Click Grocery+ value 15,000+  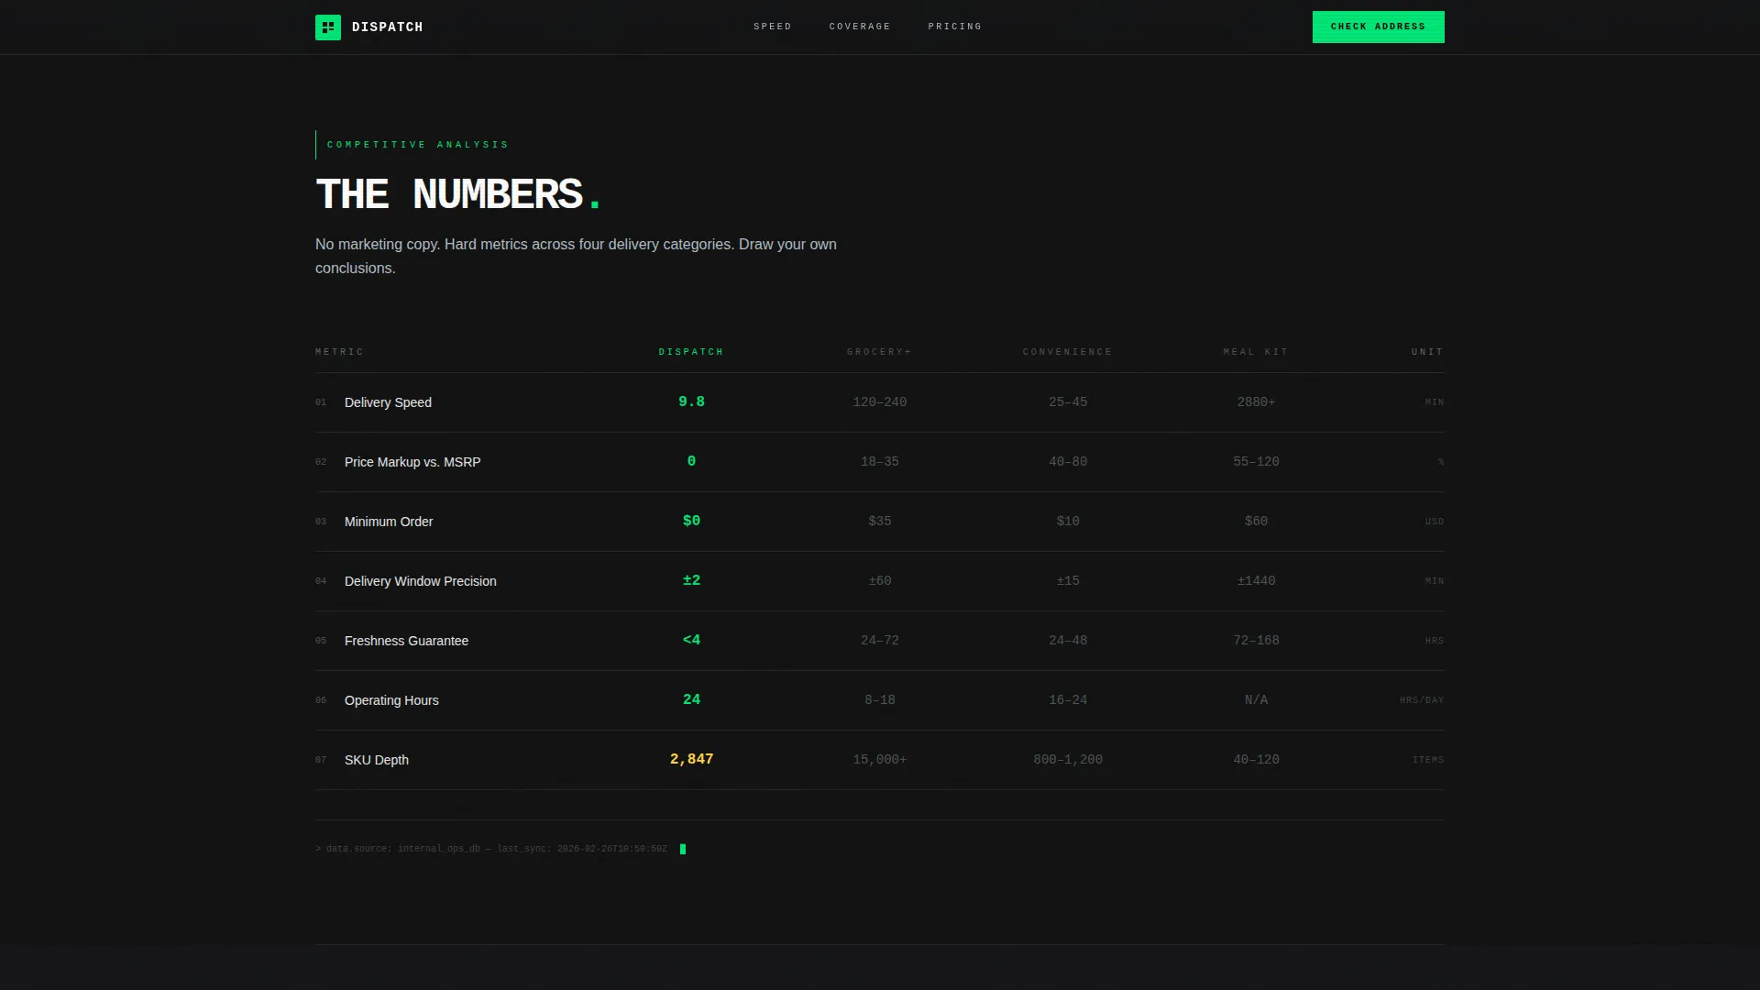click(879, 760)
